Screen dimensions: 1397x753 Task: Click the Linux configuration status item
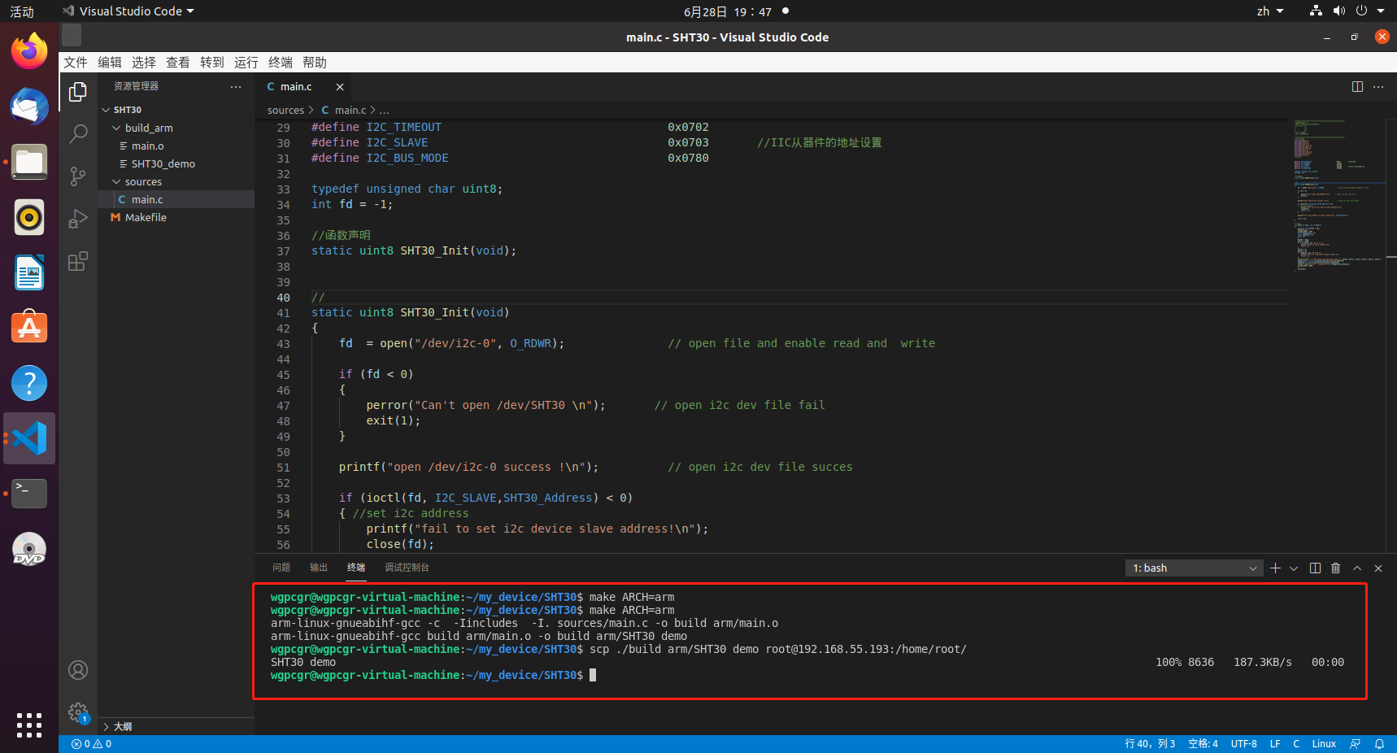[1324, 744]
